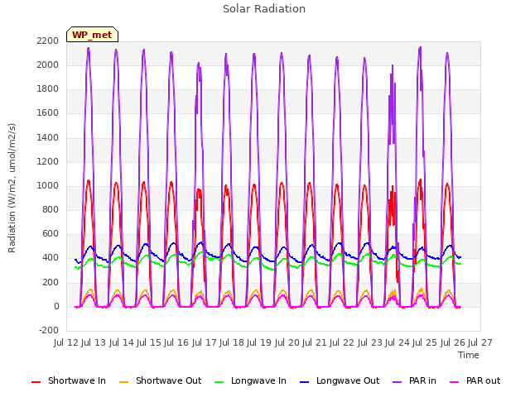Click the green Longwave In legend swatch

coord(219,382)
